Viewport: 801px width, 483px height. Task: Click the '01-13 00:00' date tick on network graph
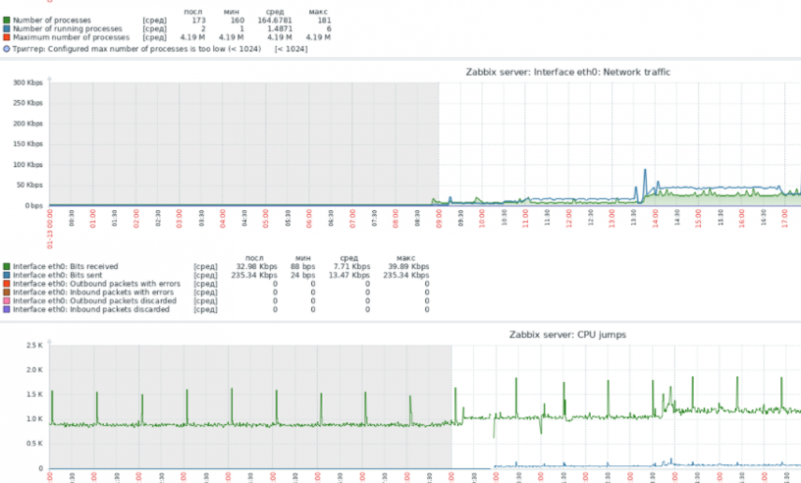(50, 229)
